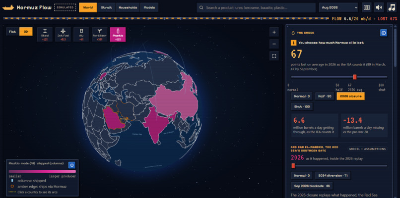Open the guide book icon

[367, 7]
